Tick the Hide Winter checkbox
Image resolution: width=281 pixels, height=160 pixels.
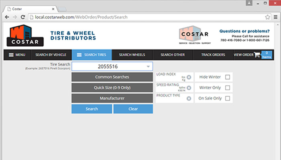point(228,77)
